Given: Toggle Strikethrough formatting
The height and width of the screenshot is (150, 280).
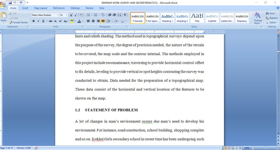Looking at the screenshot, I should tap(51, 21).
